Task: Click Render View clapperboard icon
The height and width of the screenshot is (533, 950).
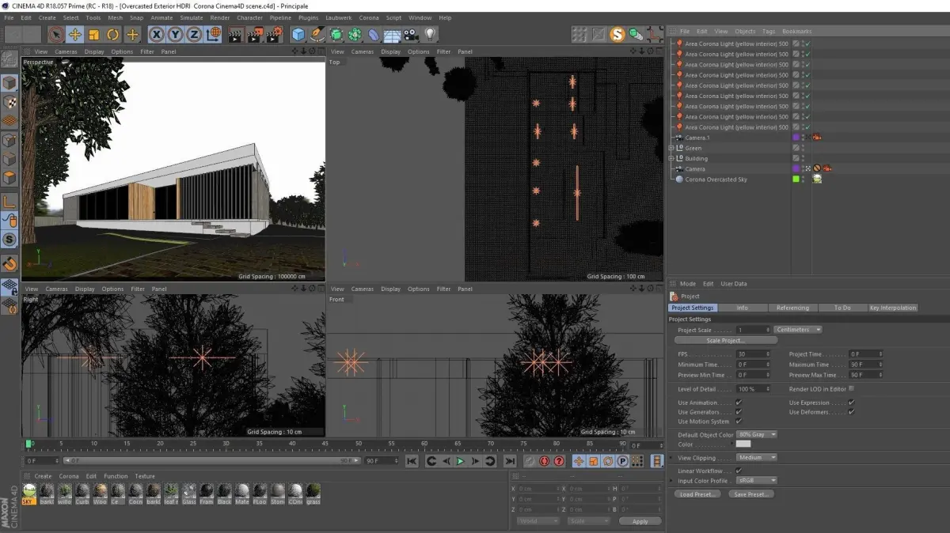Action: pyautogui.click(x=236, y=34)
